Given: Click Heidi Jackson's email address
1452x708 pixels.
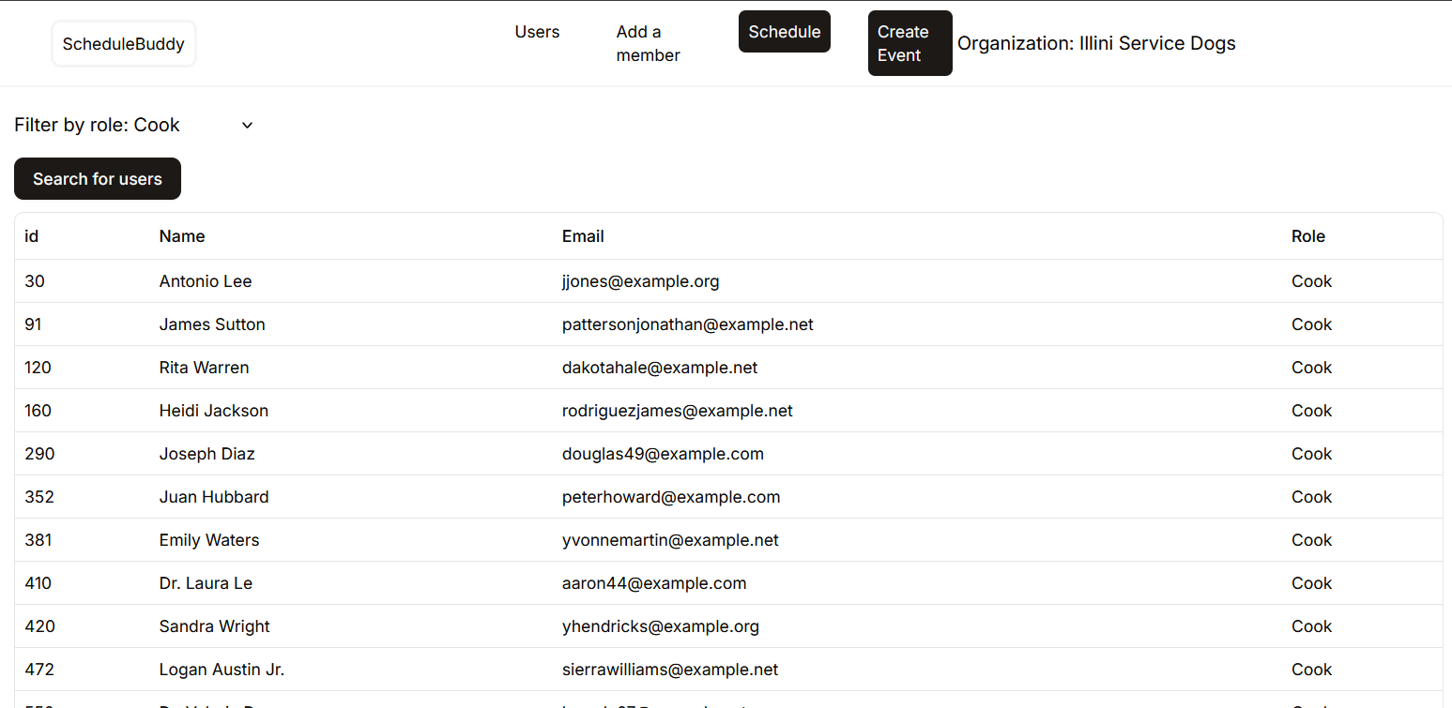Looking at the screenshot, I should tap(677, 410).
